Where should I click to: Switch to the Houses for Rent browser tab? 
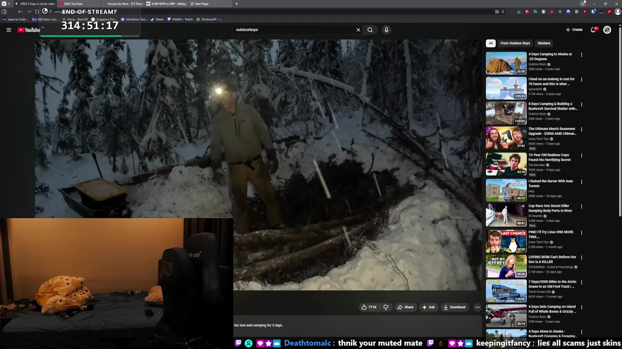pyautogui.click(x=123, y=4)
